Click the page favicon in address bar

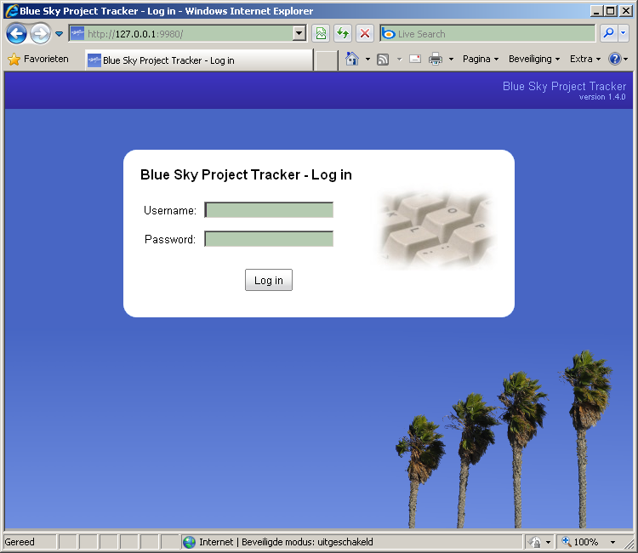point(77,33)
